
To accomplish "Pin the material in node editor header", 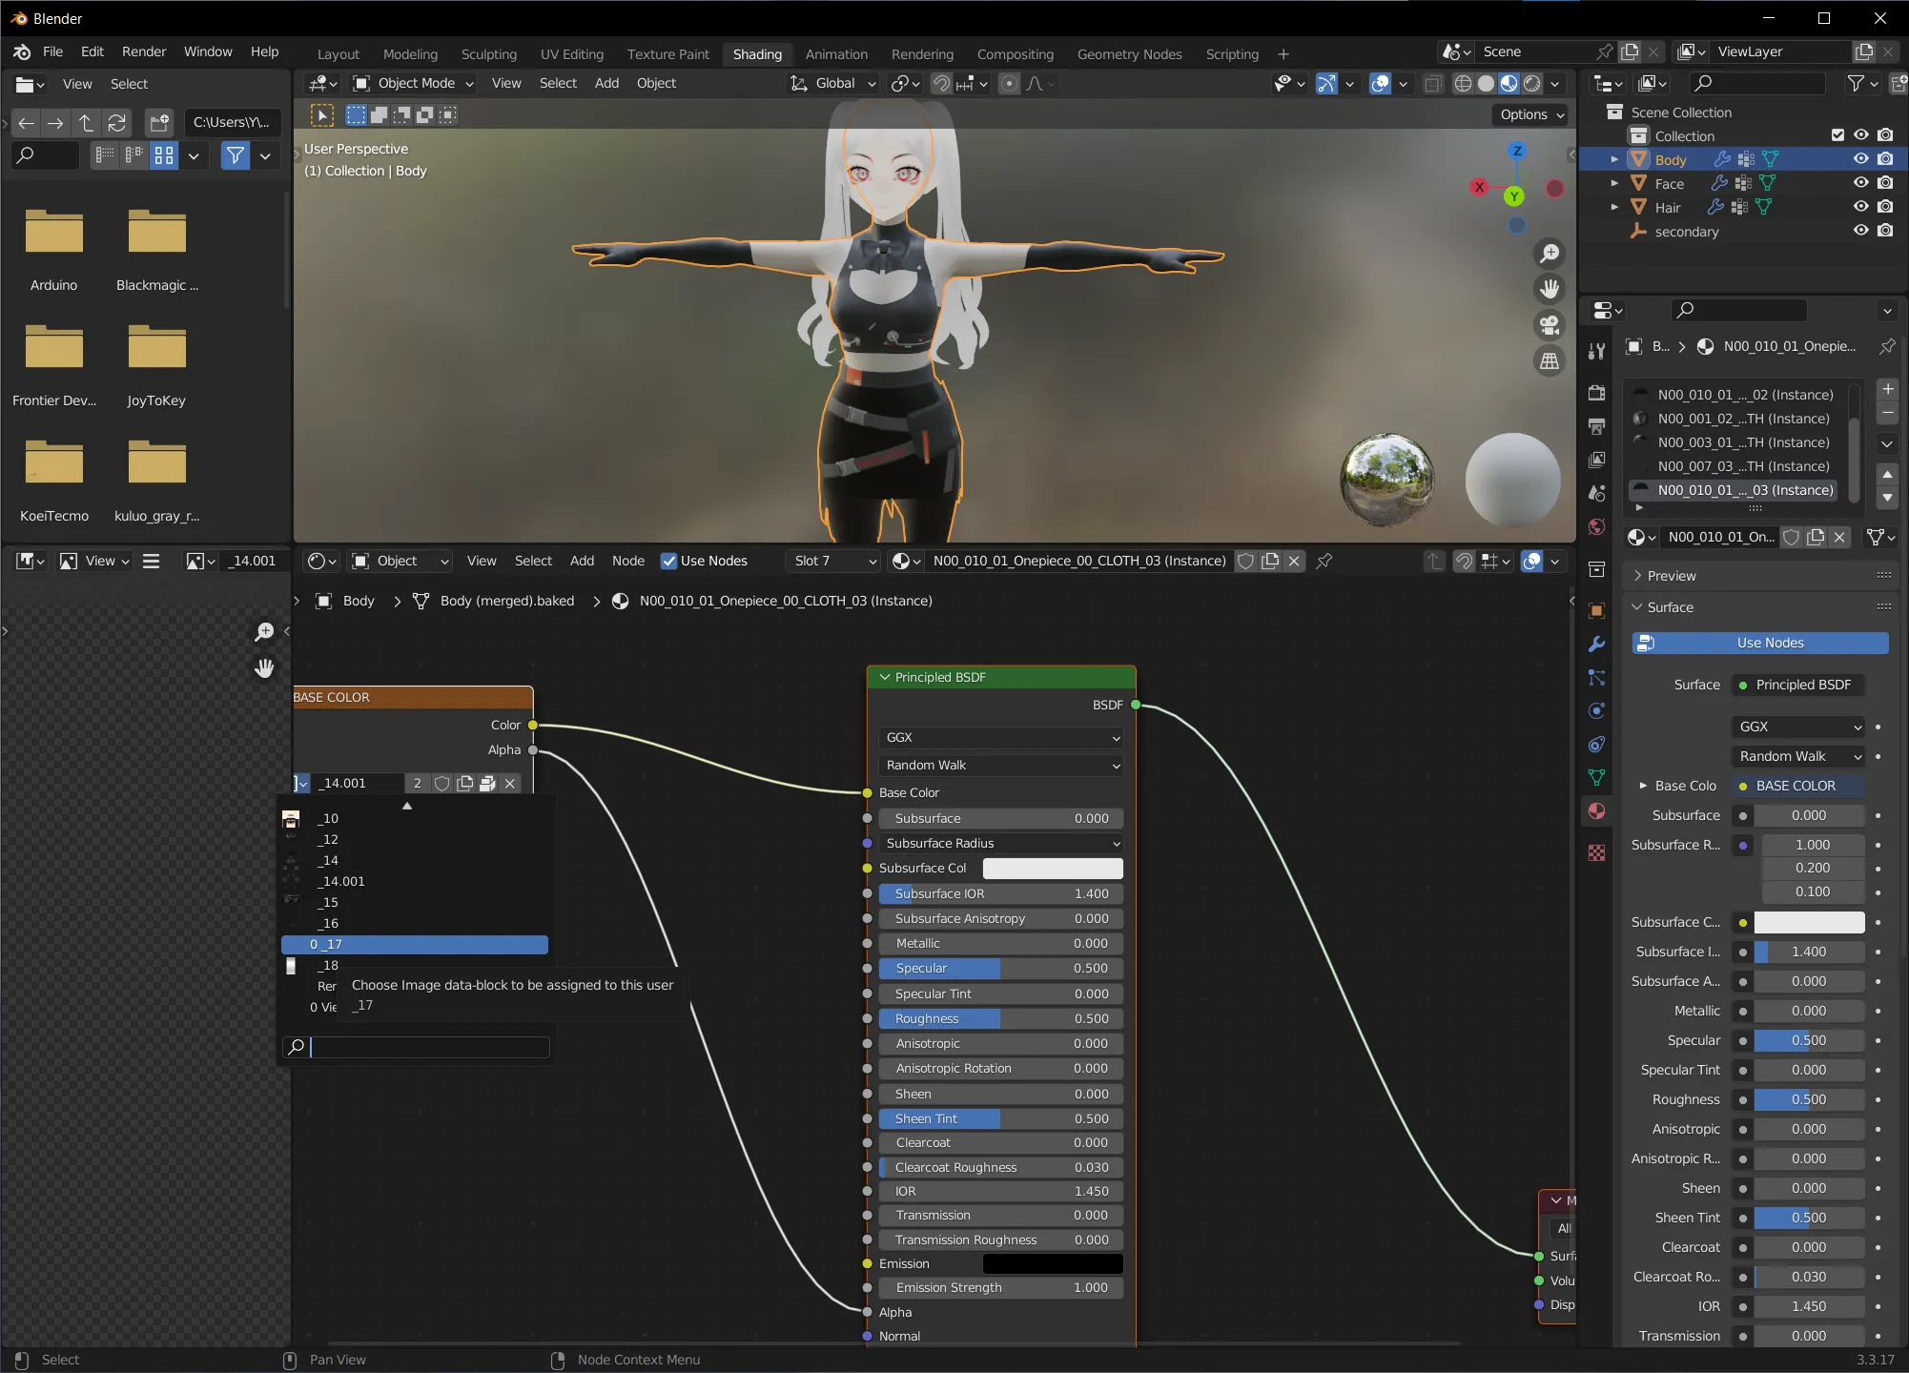I will click(1324, 561).
